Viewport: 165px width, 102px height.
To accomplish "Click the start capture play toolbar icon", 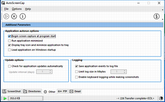I will (6, 16).
